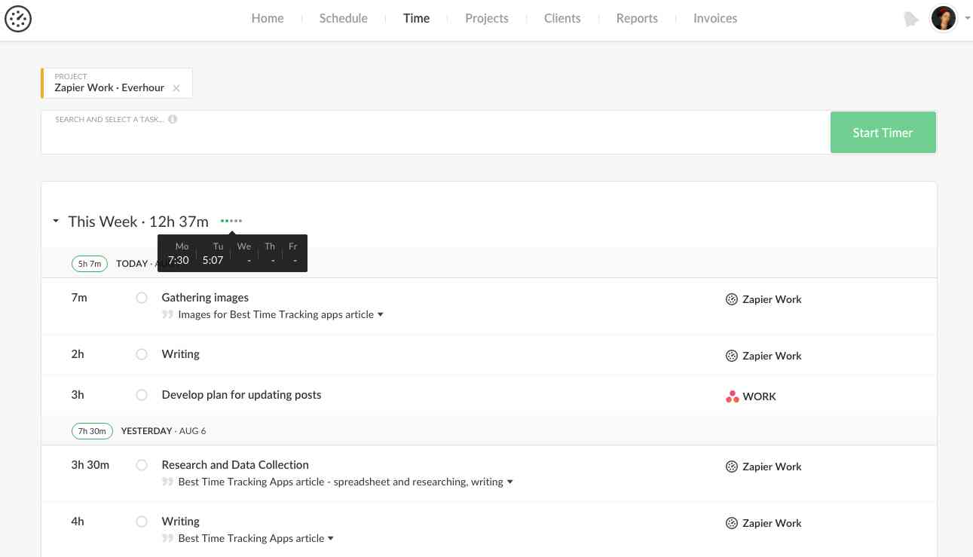Start timer circle for Gathering images
The height and width of the screenshot is (557, 973).
[x=142, y=298]
